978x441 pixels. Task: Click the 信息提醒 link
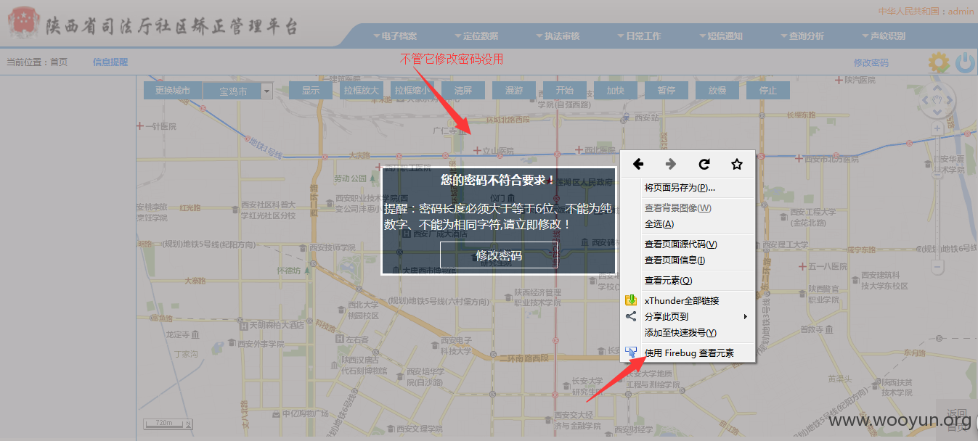click(x=110, y=62)
